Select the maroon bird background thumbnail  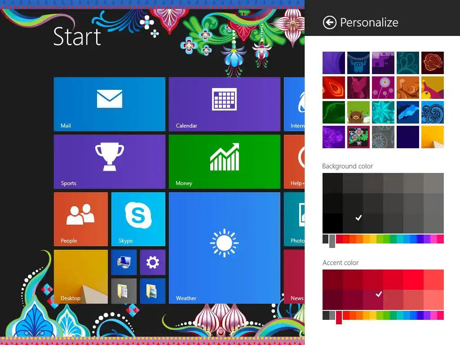(x=358, y=88)
